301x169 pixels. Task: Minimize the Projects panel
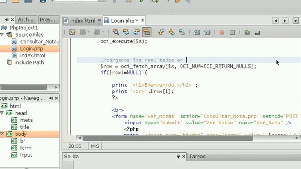(x=7, y=20)
